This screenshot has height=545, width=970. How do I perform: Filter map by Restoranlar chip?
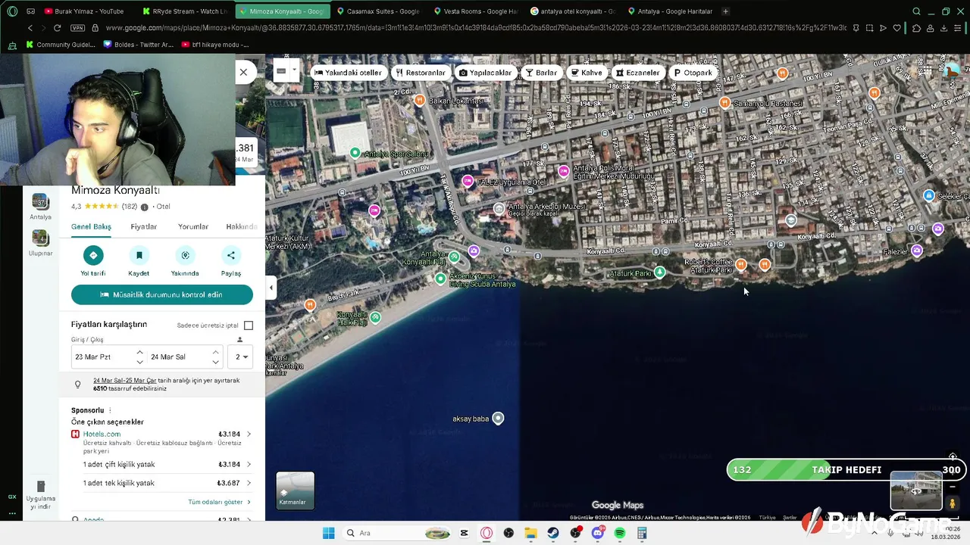coord(421,73)
